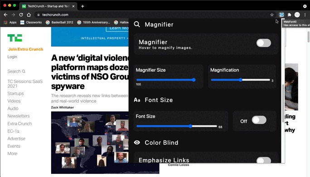Select the TechCrunch browser tab
Screen dimensions: 310x177
[48, 6]
